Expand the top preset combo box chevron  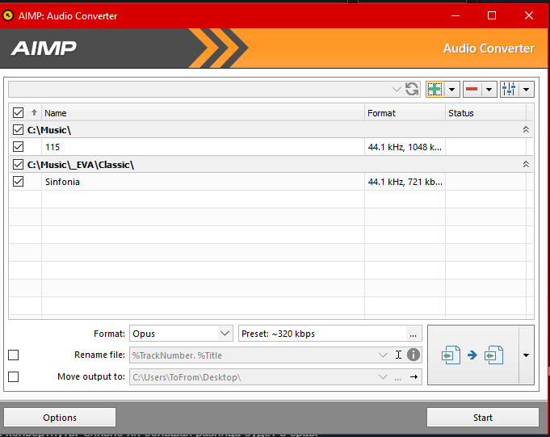(x=397, y=89)
